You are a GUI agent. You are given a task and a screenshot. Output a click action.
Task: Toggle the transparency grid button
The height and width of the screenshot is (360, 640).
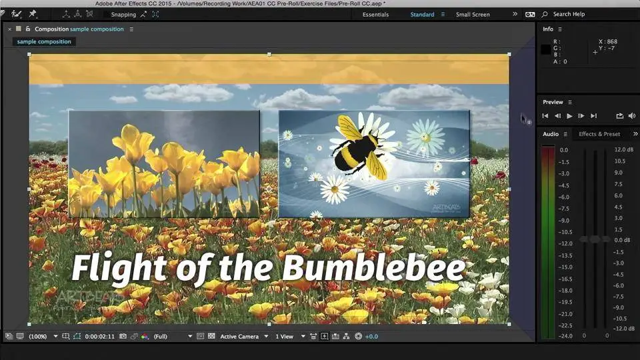click(211, 337)
